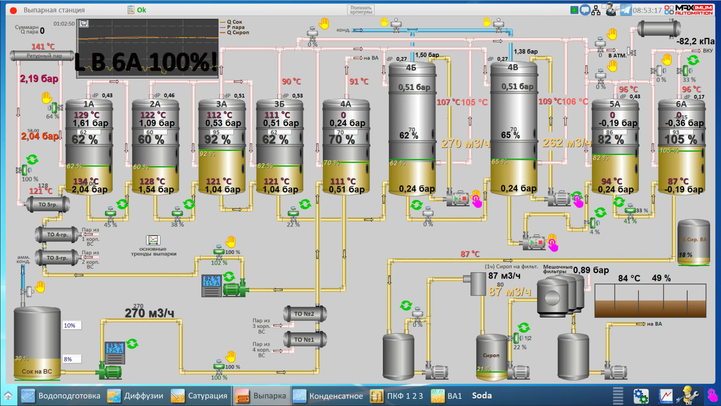The height and width of the screenshot is (406, 721).
Task: Open the Telegram notification icon
Action: 626,10
